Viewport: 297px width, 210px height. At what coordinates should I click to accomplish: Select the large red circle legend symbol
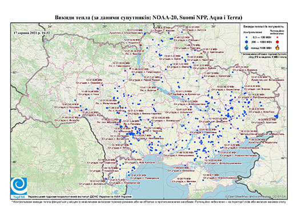[277, 42]
